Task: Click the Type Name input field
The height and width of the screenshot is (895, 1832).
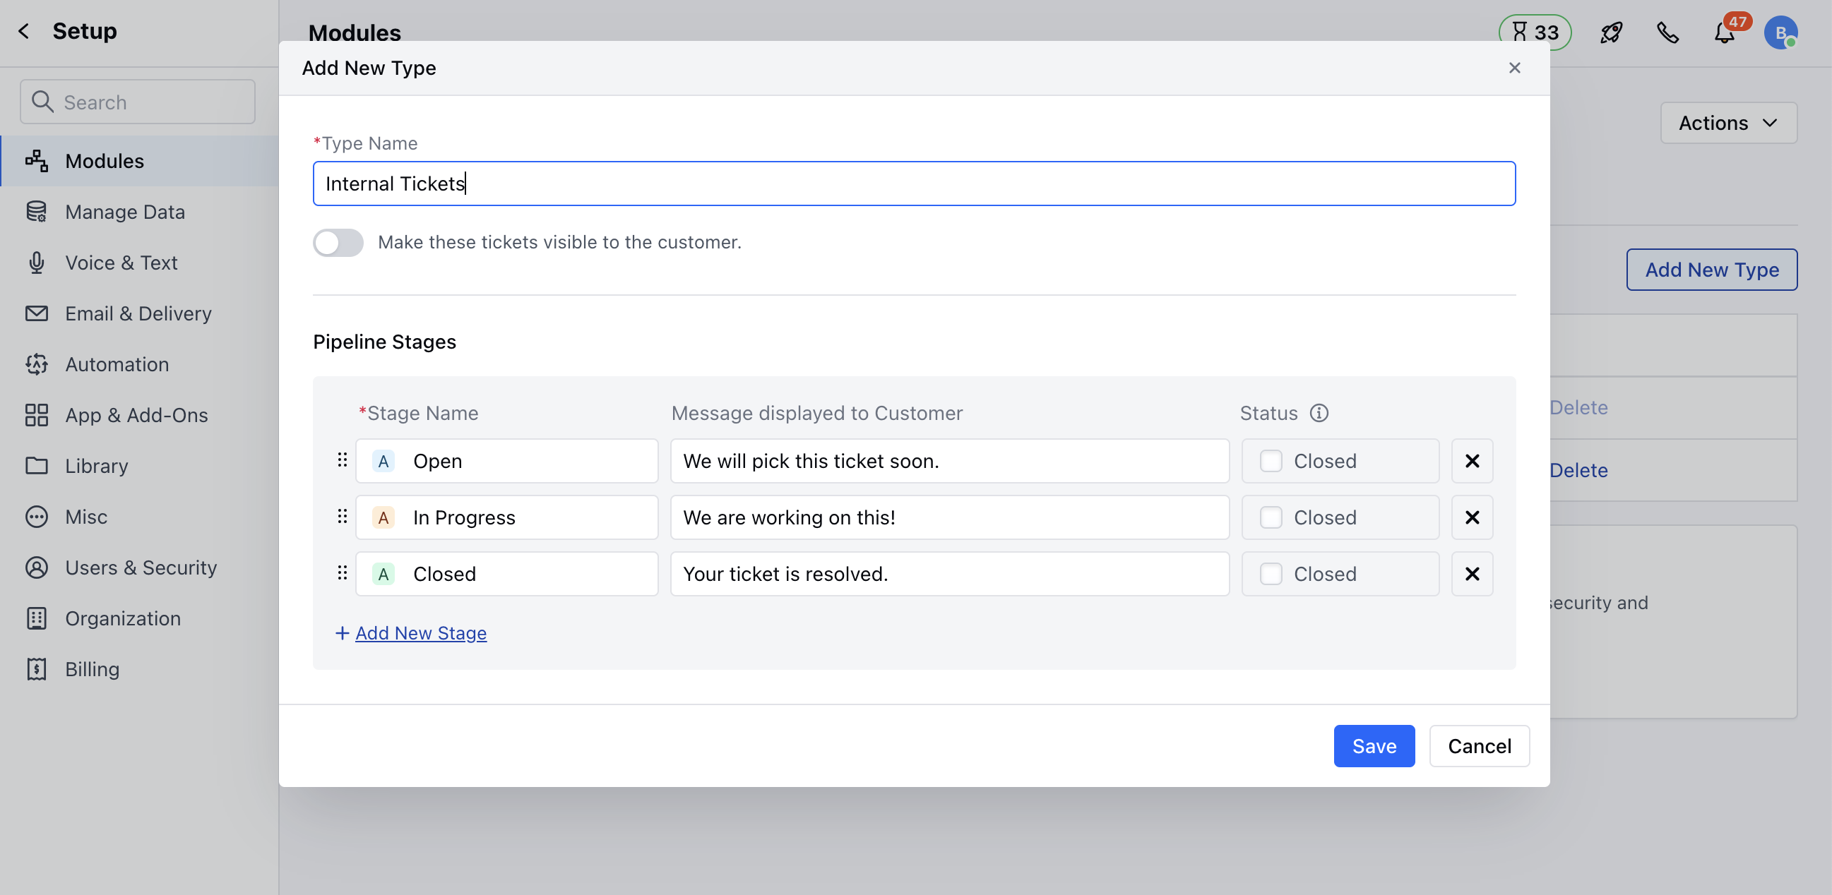Action: (x=913, y=184)
